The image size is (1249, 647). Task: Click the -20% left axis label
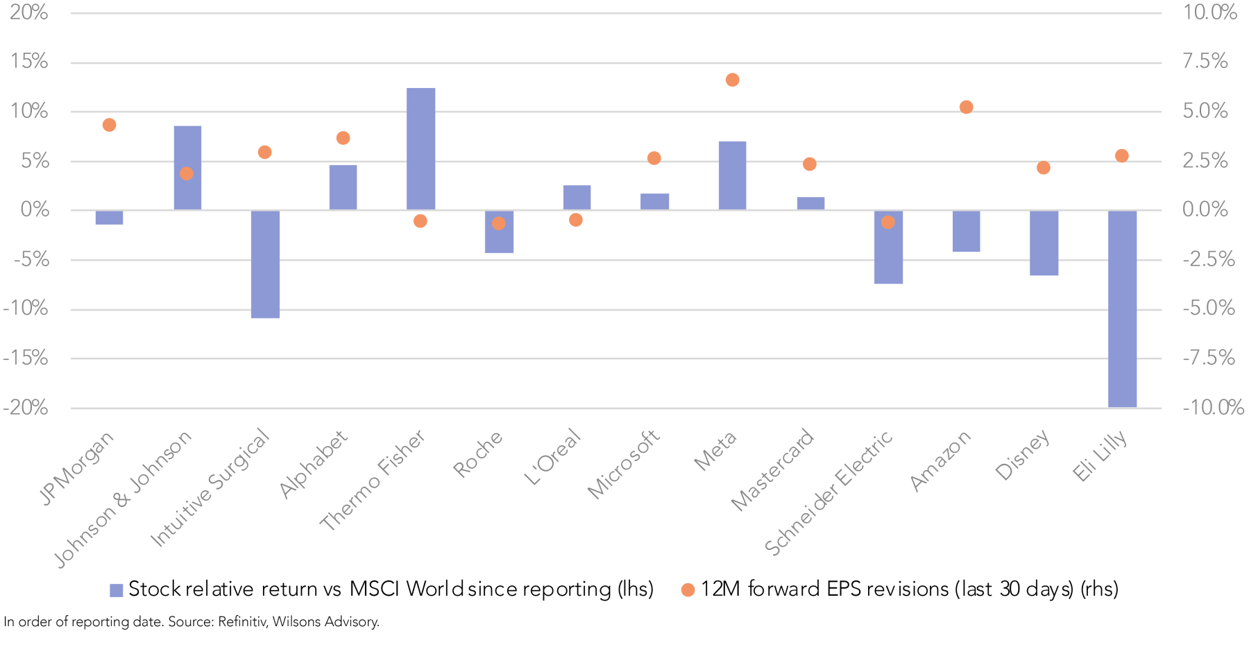point(26,407)
